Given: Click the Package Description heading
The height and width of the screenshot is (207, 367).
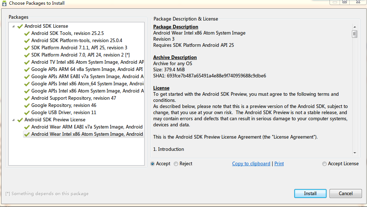Looking at the screenshot, I should (176, 27).
